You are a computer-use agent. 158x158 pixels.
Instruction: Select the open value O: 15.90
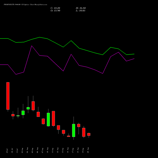(55, 11)
